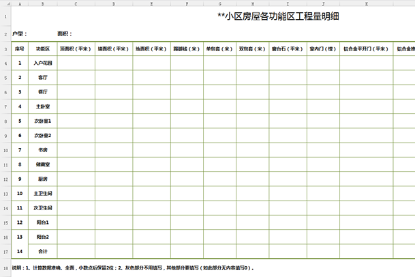Click the 顶面积(平米) header cell
This screenshot has height=277, width=415.
point(76,48)
